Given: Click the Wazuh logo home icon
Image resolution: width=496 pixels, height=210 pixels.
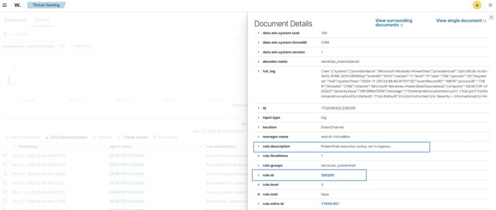Looking at the screenshot, I should [17, 5].
